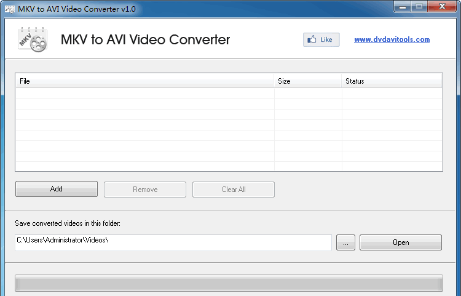Click the Add button

click(x=57, y=189)
